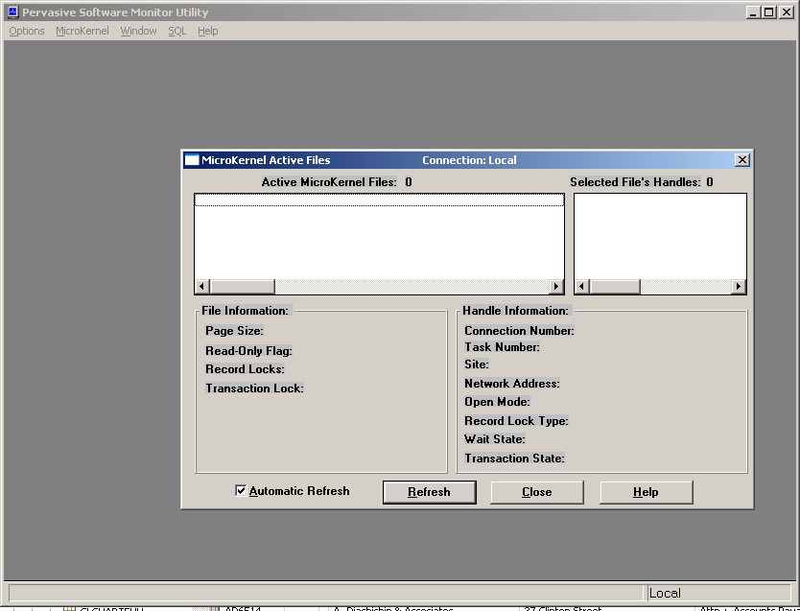Click left scroll arrow of File's Handles list
Viewport: 800px width, 611px height.
[581, 287]
